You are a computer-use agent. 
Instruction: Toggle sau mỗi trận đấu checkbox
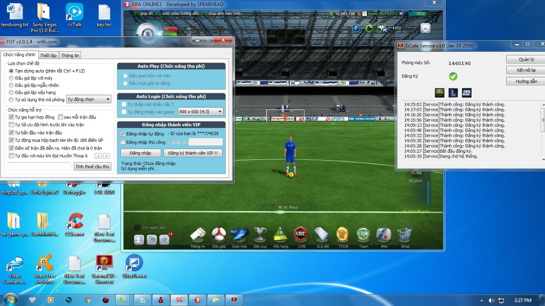(60, 117)
